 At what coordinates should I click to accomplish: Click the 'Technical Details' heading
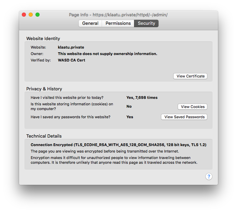click(x=44, y=136)
